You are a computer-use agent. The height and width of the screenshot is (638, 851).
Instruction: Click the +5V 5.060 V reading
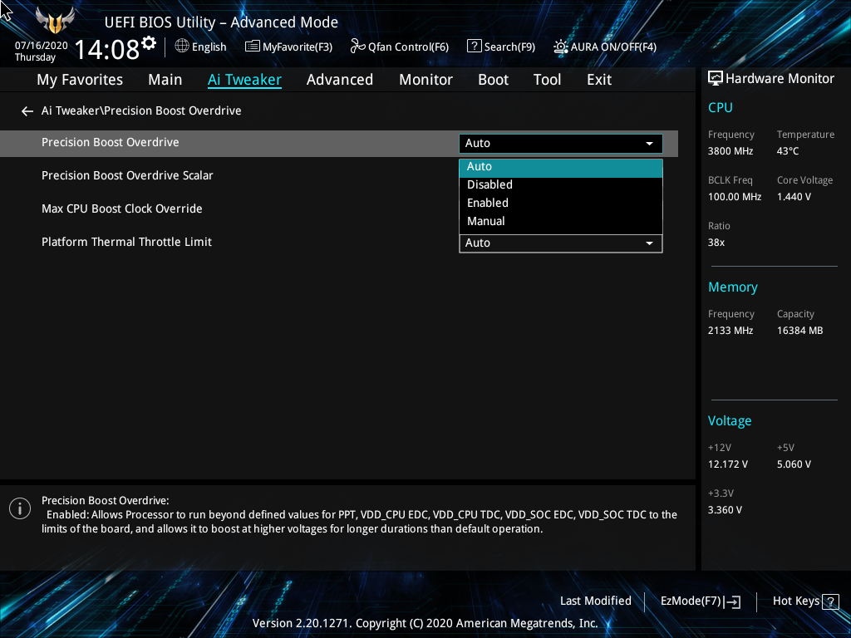(x=794, y=464)
